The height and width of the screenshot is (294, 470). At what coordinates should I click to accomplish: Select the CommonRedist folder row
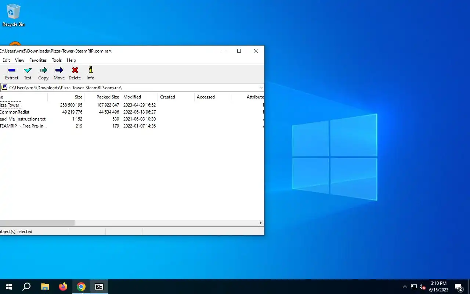[132, 112]
